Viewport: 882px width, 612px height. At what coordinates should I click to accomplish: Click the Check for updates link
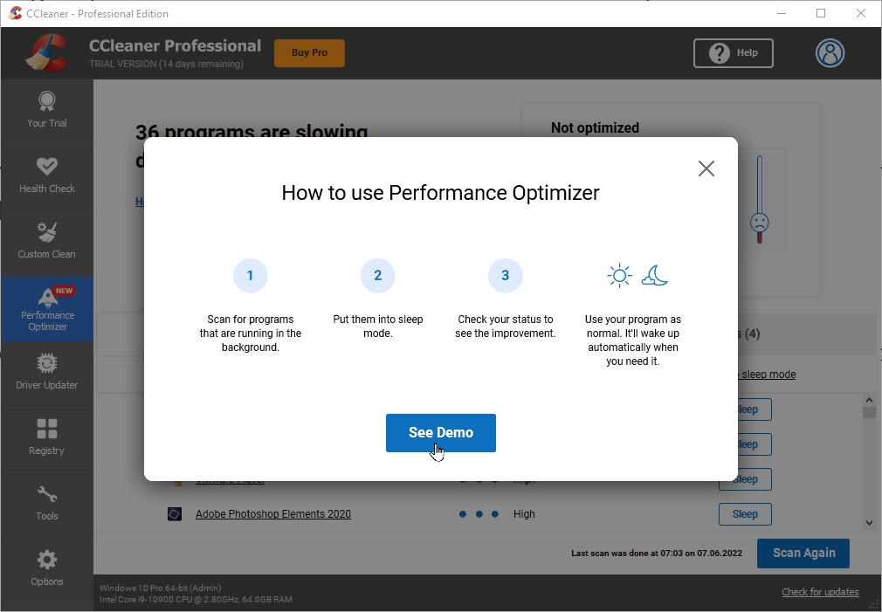pos(820,592)
